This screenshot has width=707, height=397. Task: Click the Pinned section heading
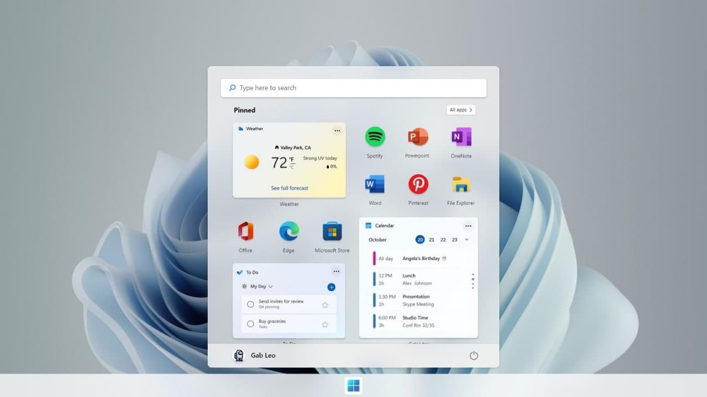245,110
